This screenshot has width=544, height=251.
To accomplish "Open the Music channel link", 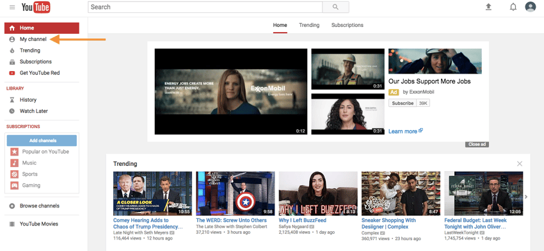I will (x=29, y=163).
